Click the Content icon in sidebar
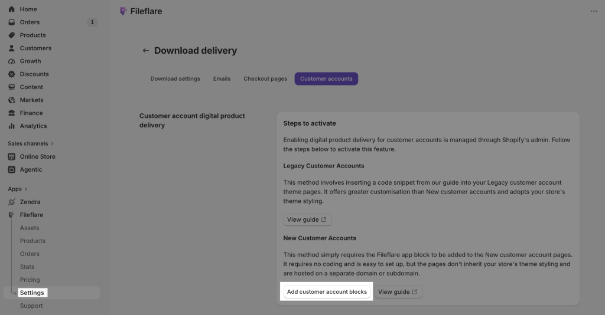Screen dimensions: 605x315 click(12, 87)
